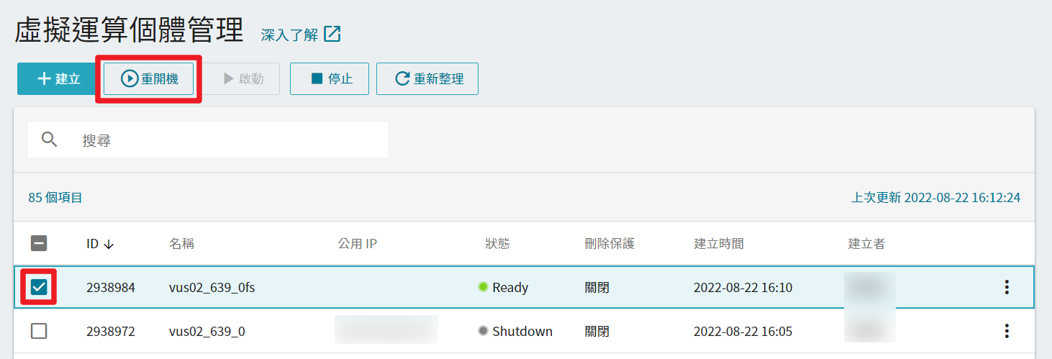
Task: Open the 深入了解 external link icon
Action: pyautogui.click(x=332, y=34)
